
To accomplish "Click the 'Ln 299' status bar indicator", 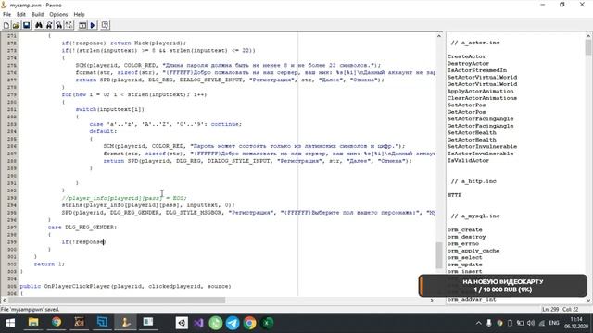I will click(550, 310).
